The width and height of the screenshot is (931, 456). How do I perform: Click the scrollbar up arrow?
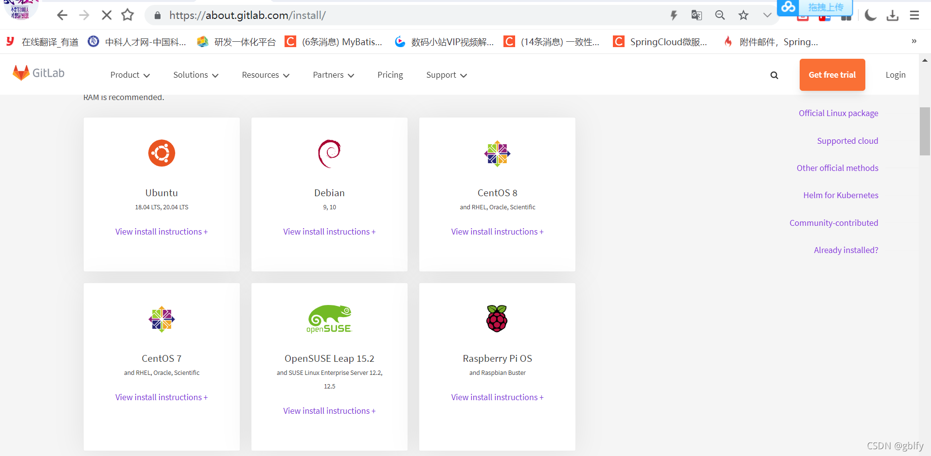point(925,60)
